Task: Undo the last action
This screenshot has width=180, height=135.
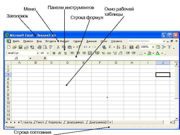Action: [85, 47]
